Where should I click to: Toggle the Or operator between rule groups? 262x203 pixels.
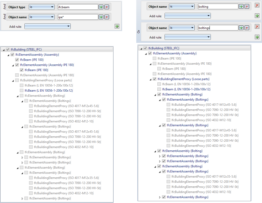pyautogui.click(x=139, y=32)
